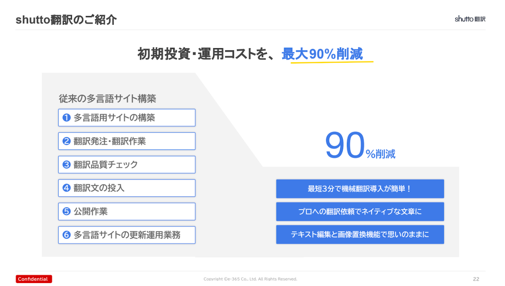Select box ② 翻訳発注・翻訳作業

pyautogui.click(x=127, y=141)
